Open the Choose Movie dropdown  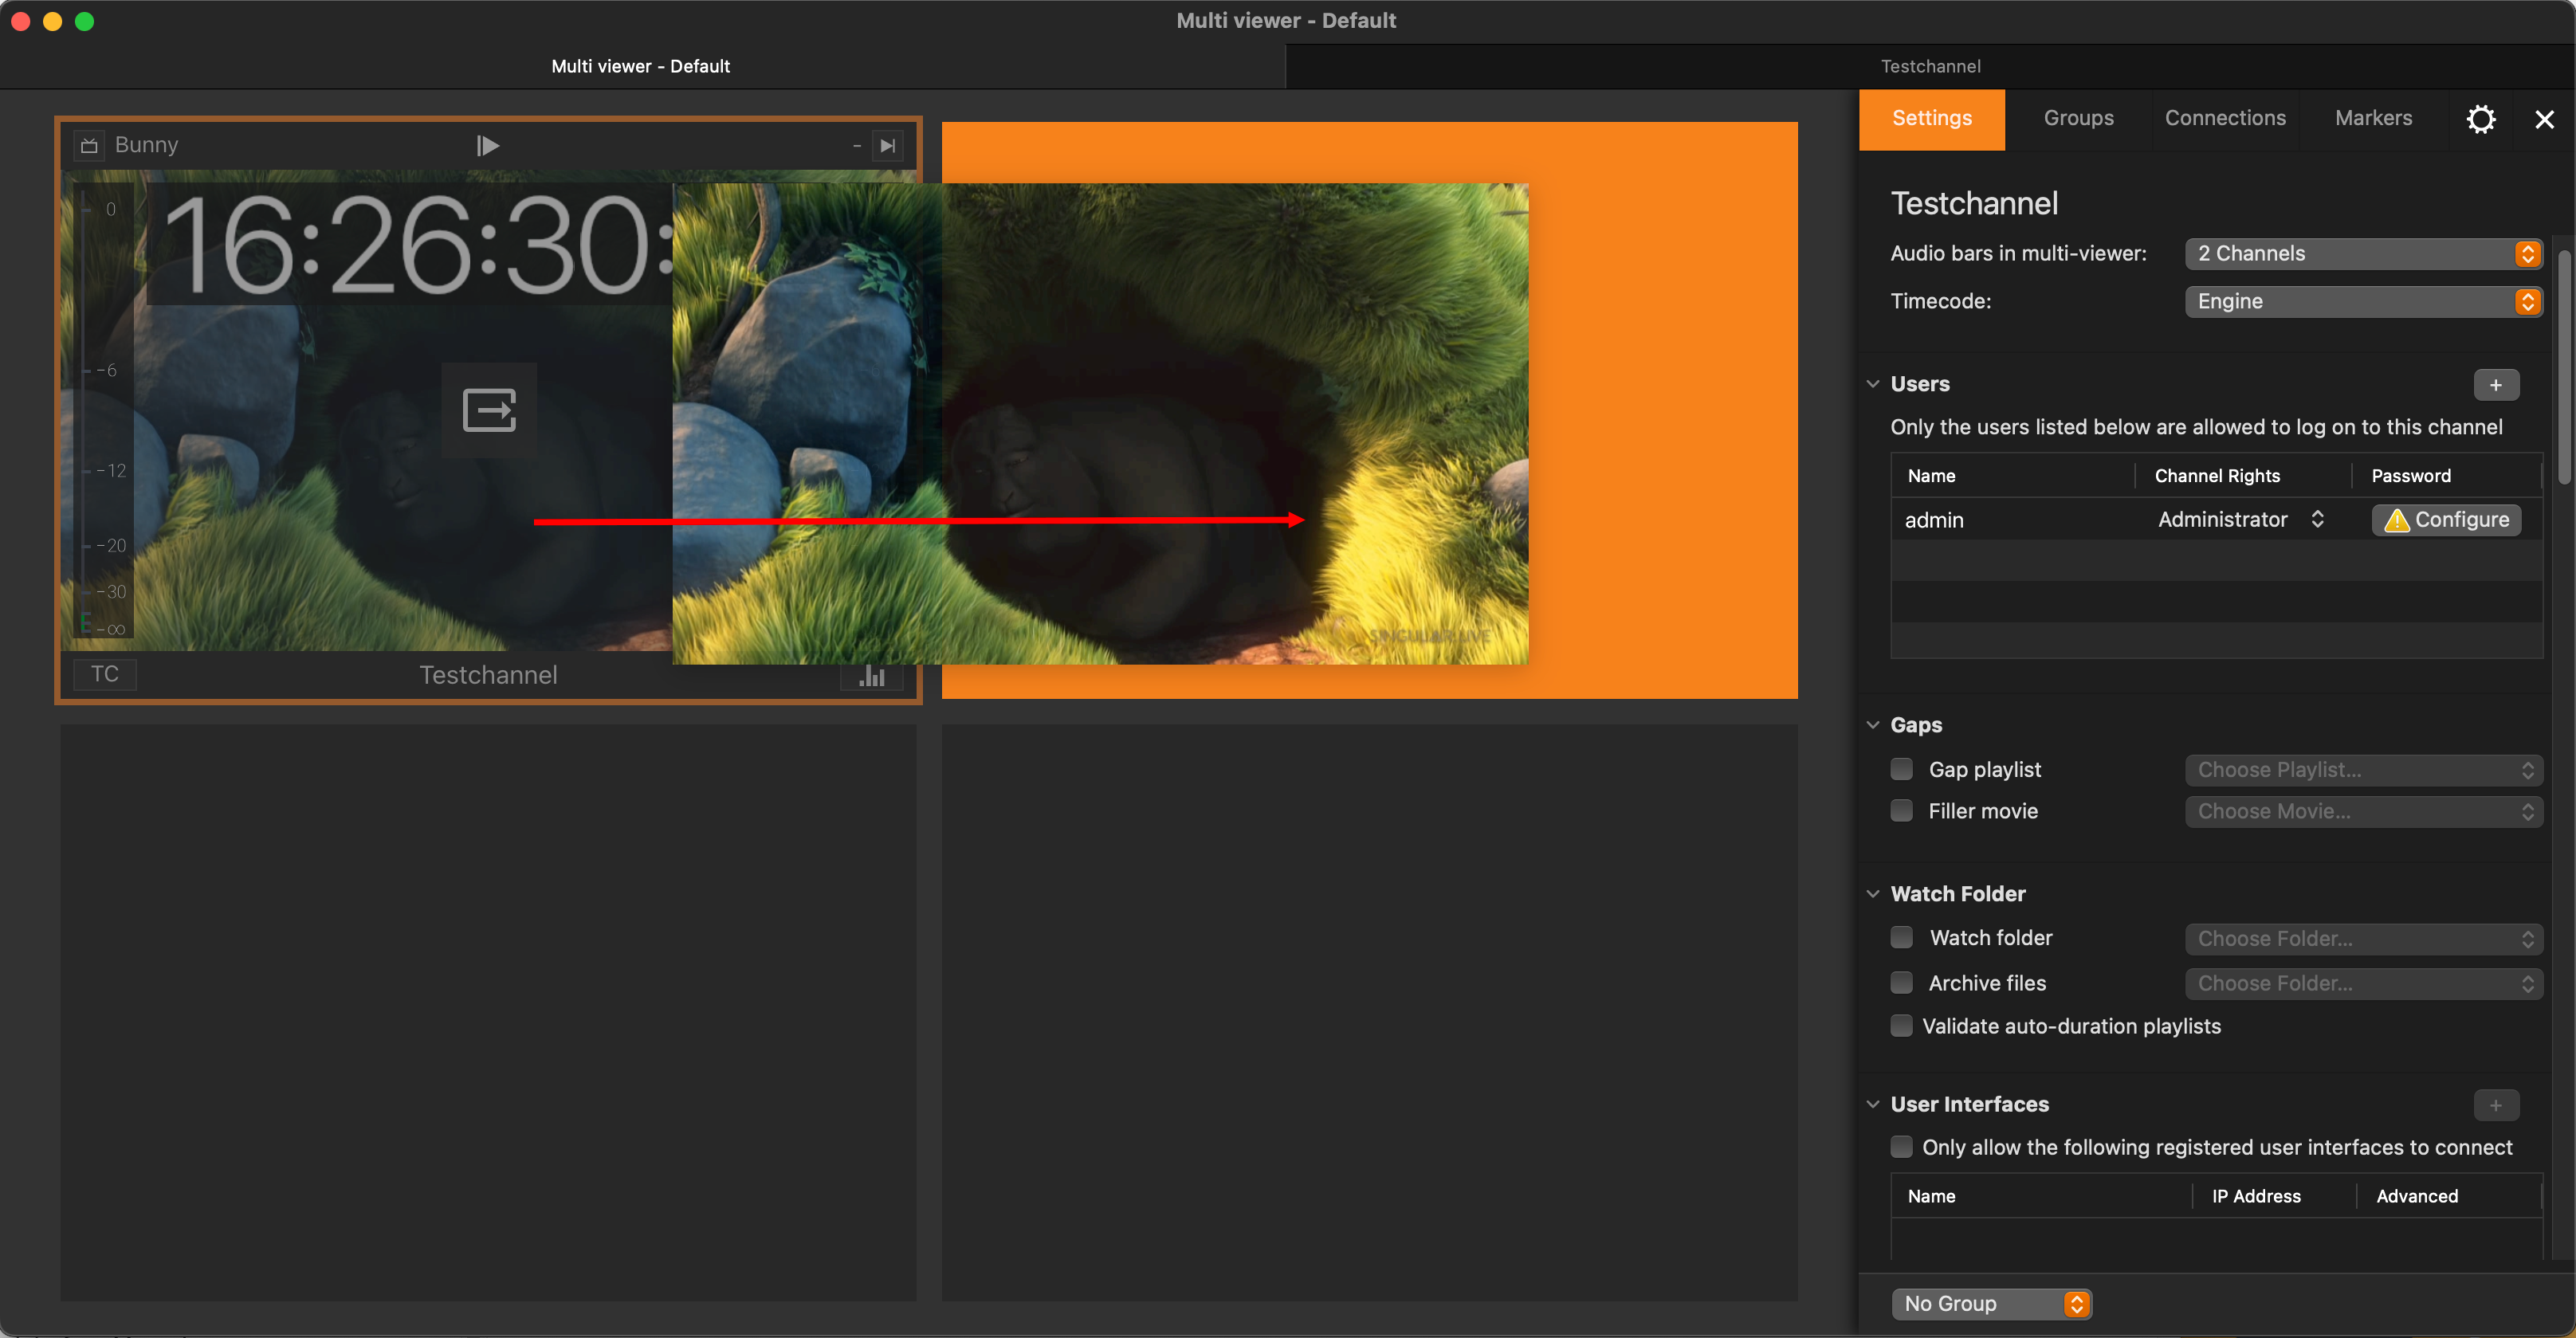tap(2363, 812)
